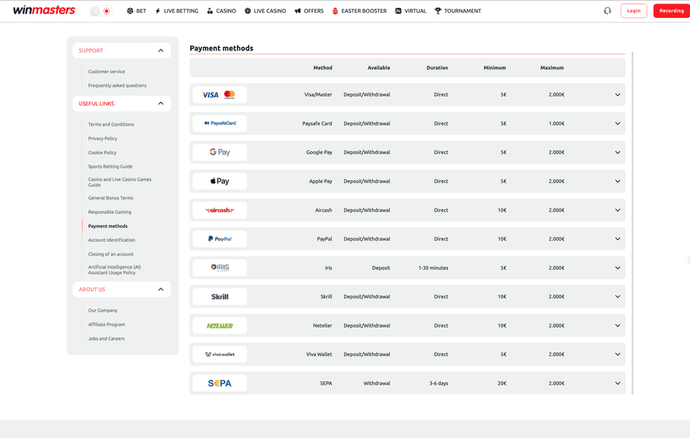Click the "1-30 minutes" duration text
Viewport: 690px width, 438px height.
[x=433, y=268]
